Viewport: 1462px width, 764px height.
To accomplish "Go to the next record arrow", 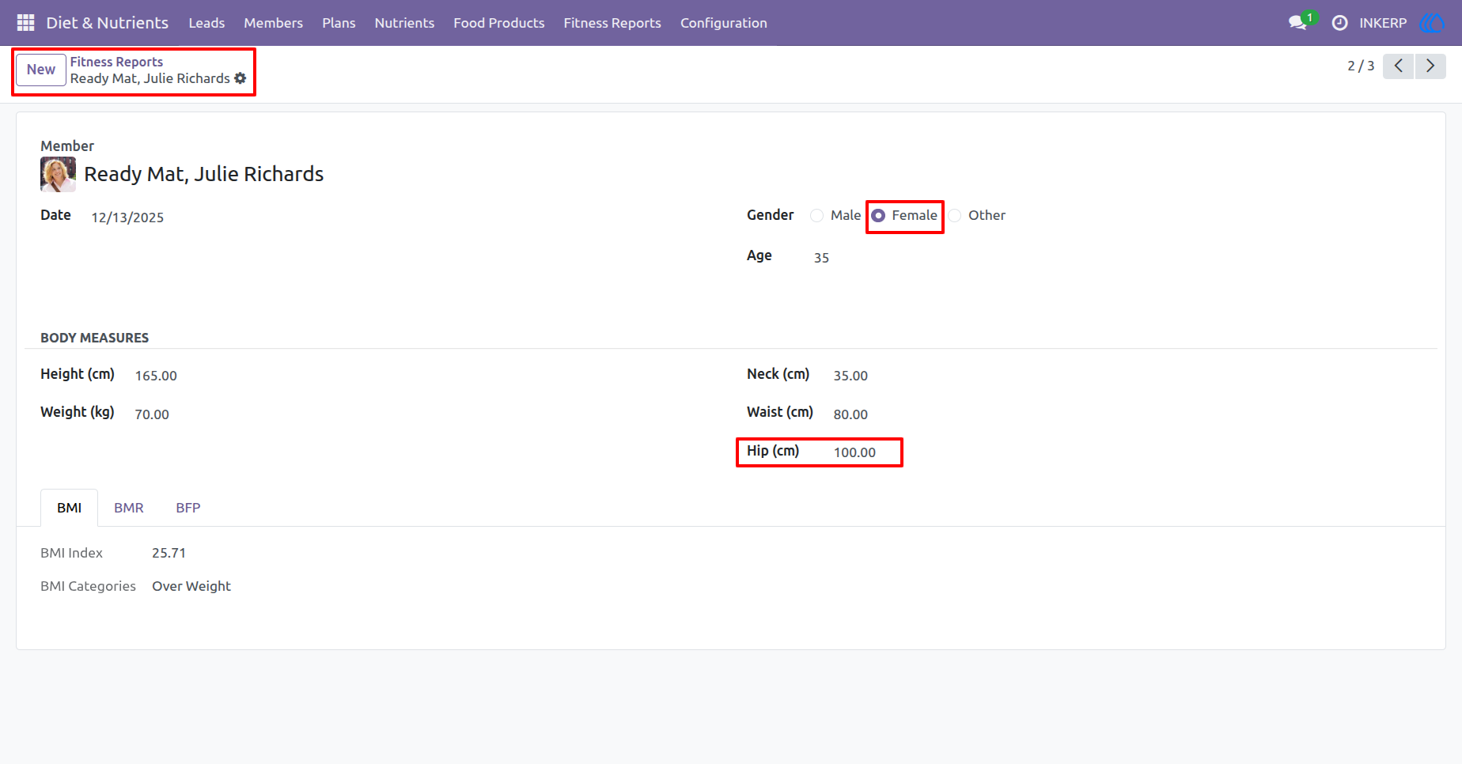I will coord(1430,66).
